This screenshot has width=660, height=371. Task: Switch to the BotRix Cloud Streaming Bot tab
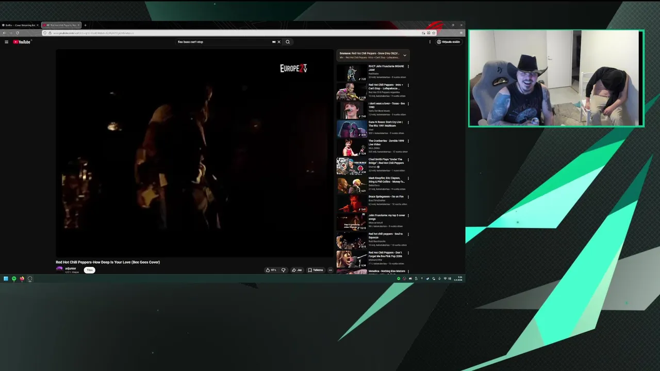pos(20,25)
